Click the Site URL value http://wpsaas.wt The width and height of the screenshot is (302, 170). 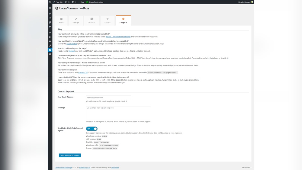coord(101,142)
